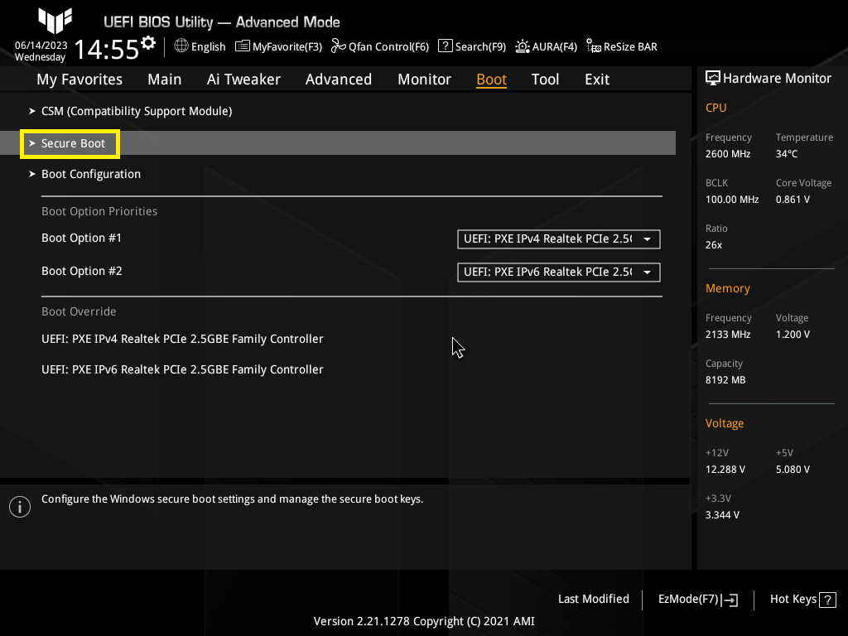
Task: Click the BCLK 100.00 MHz value
Action: pyautogui.click(x=732, y=200)
